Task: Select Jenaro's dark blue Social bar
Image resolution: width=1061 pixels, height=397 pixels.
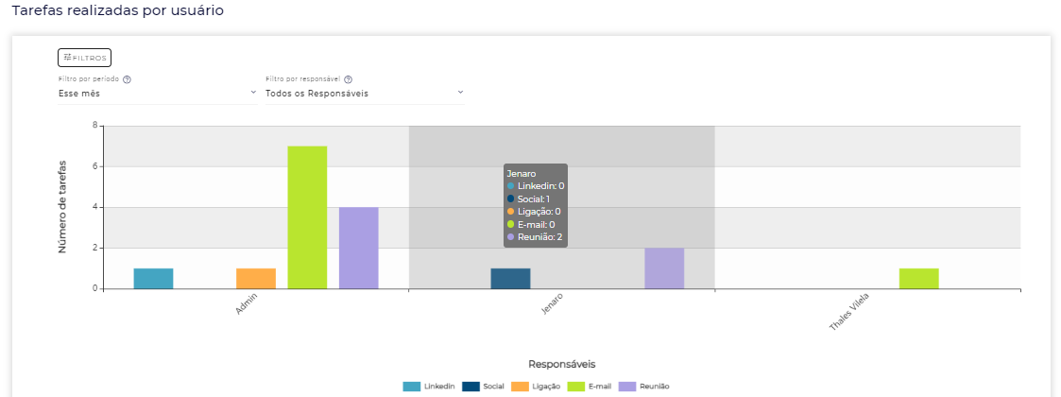Action: point(510,279)
